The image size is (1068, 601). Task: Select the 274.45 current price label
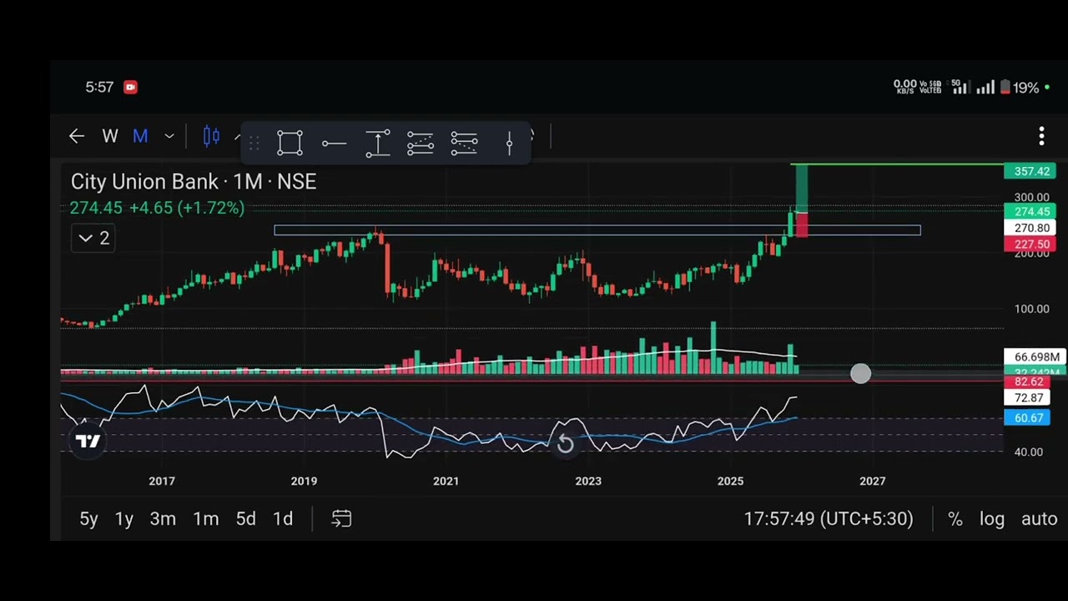[x=1030, y=212]
